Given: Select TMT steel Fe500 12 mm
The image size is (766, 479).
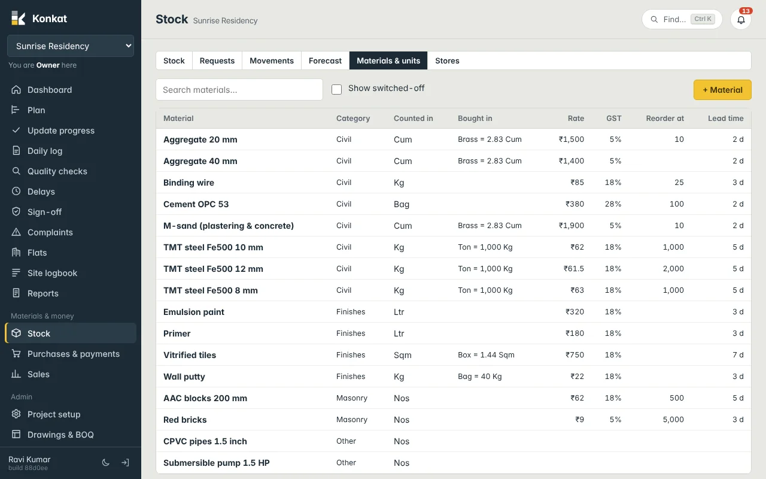Looking at the screenshot, I should pyautogui.click(x=213, y=269).
